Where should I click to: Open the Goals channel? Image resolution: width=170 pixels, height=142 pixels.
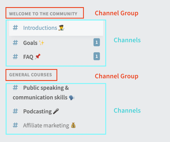(x=56, y=43)
